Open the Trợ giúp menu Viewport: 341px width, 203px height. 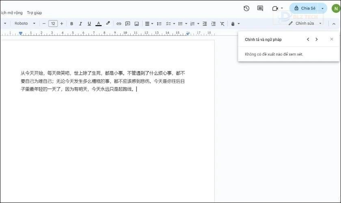[35, 13]
